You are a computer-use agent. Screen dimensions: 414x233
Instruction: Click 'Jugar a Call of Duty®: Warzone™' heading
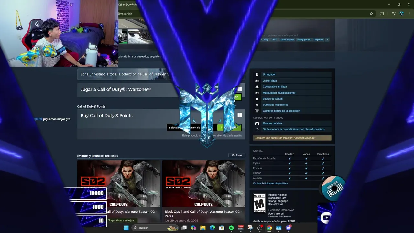pos(116,89)
